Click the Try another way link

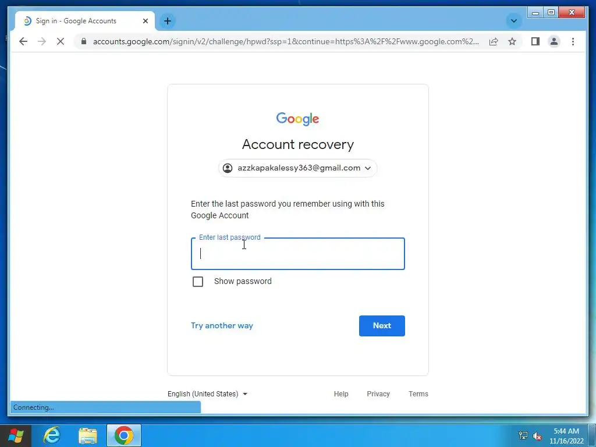(x=222, y=326)
